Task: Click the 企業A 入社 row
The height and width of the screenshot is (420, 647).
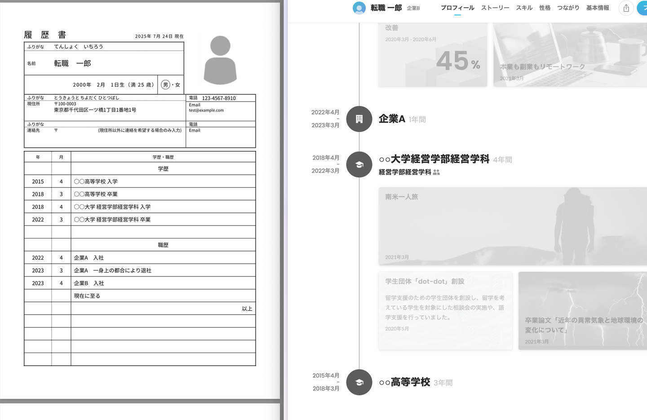Action: [x=140, y=258]
